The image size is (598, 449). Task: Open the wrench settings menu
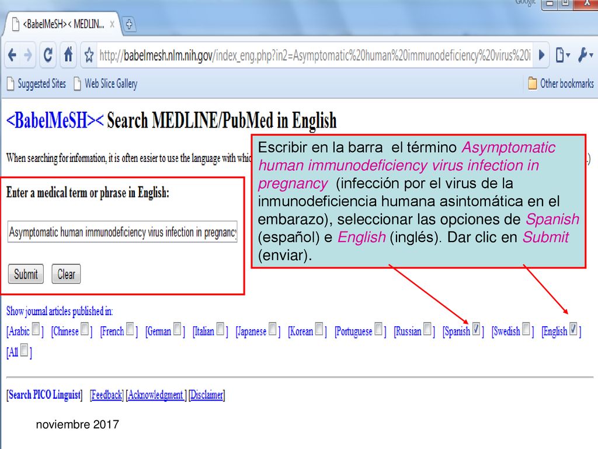pyautogui.click(x=585, y=56)
